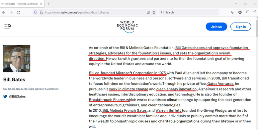Click the Bill Gates portrait photo
This screenshot has width=258, height=130.
pyautogui.click(x=17, y=59)
